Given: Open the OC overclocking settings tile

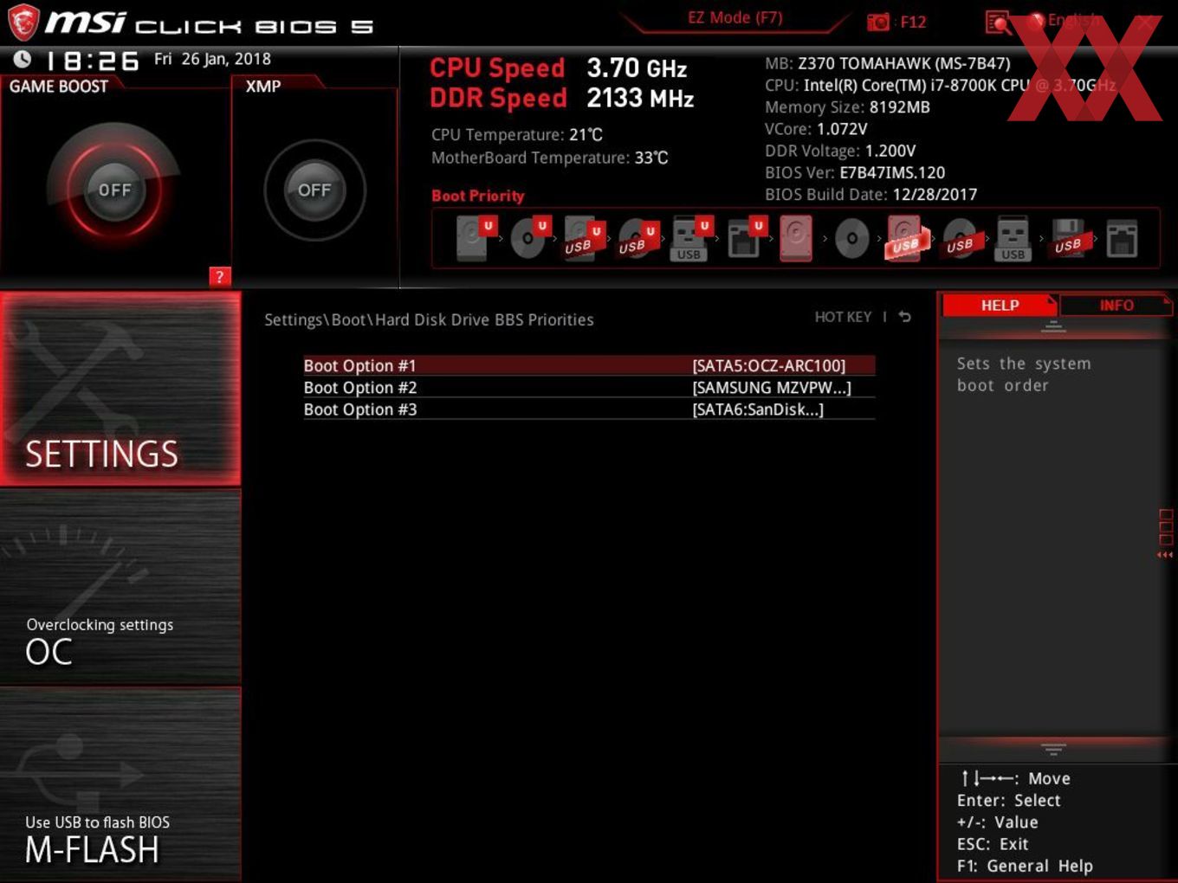Looking at the screenshot, I should pos(120,587).
